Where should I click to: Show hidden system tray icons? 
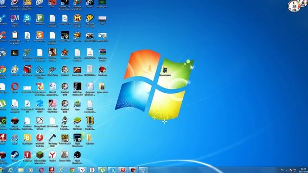pos(287,170)
